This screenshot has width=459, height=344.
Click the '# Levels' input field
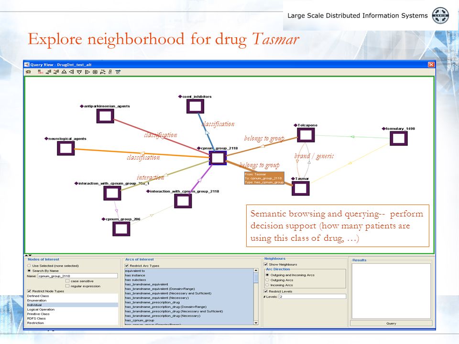point(312,297)
